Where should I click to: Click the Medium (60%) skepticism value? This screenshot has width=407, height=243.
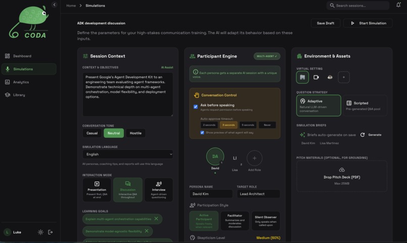click(268, 238)
